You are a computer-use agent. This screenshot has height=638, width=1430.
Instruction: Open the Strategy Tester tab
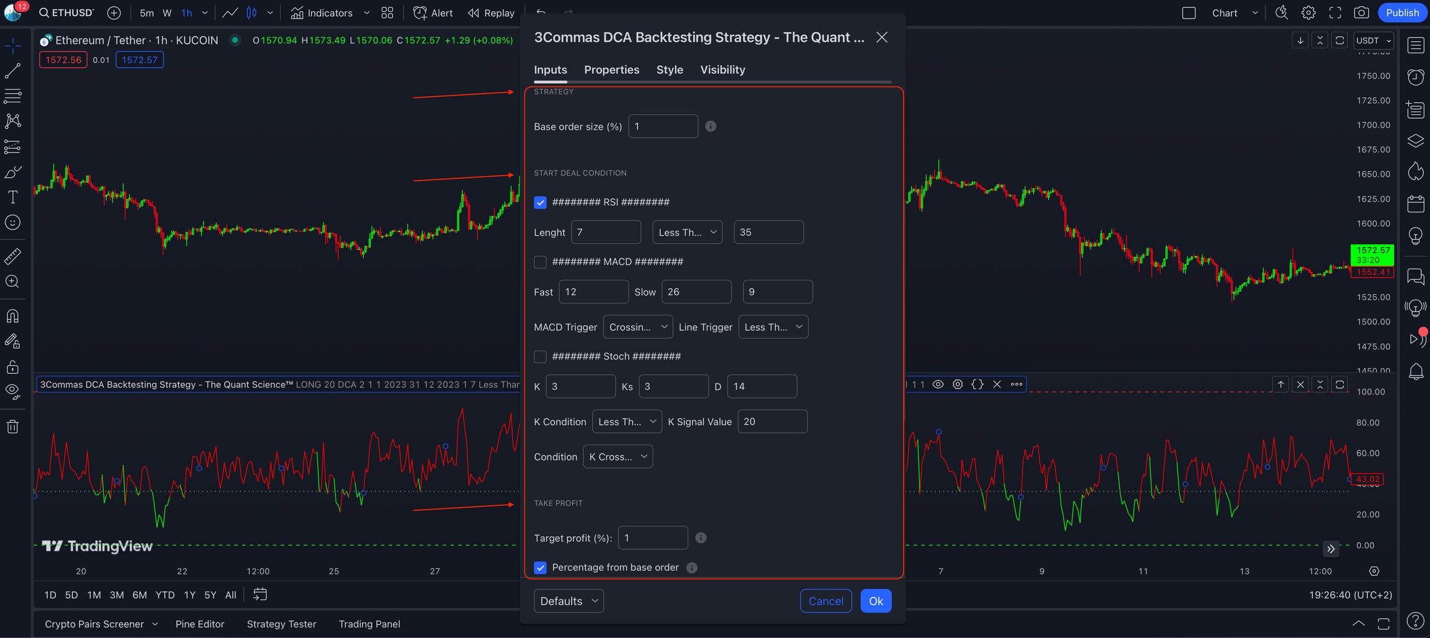281,624
